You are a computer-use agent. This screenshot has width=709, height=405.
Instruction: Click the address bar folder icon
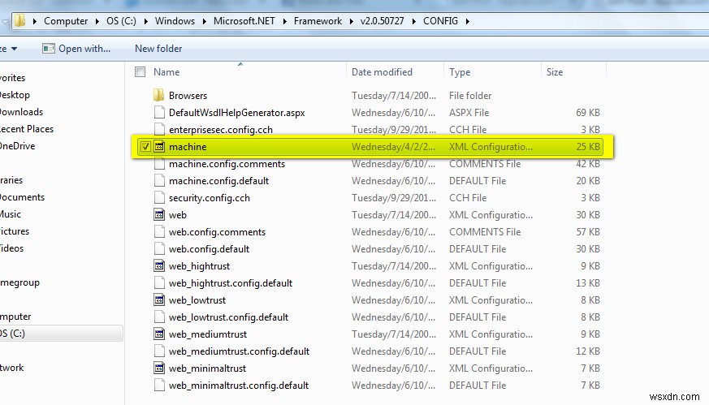(x=19, y=21)
